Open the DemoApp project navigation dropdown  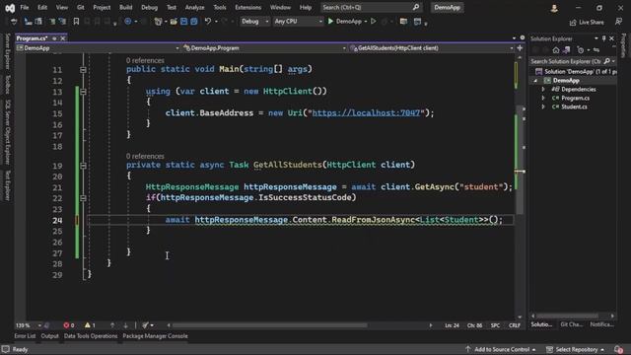pos(98,48)
